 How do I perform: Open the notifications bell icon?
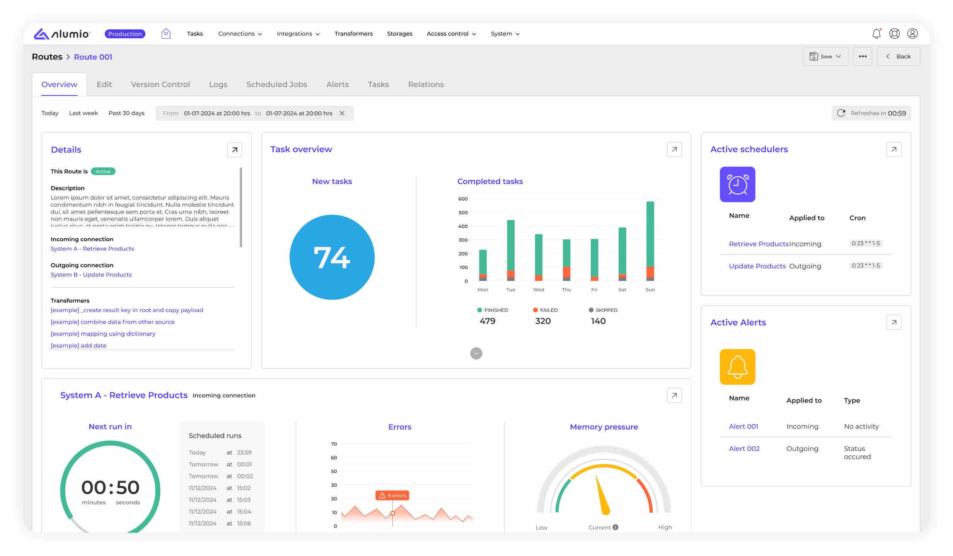876,34
